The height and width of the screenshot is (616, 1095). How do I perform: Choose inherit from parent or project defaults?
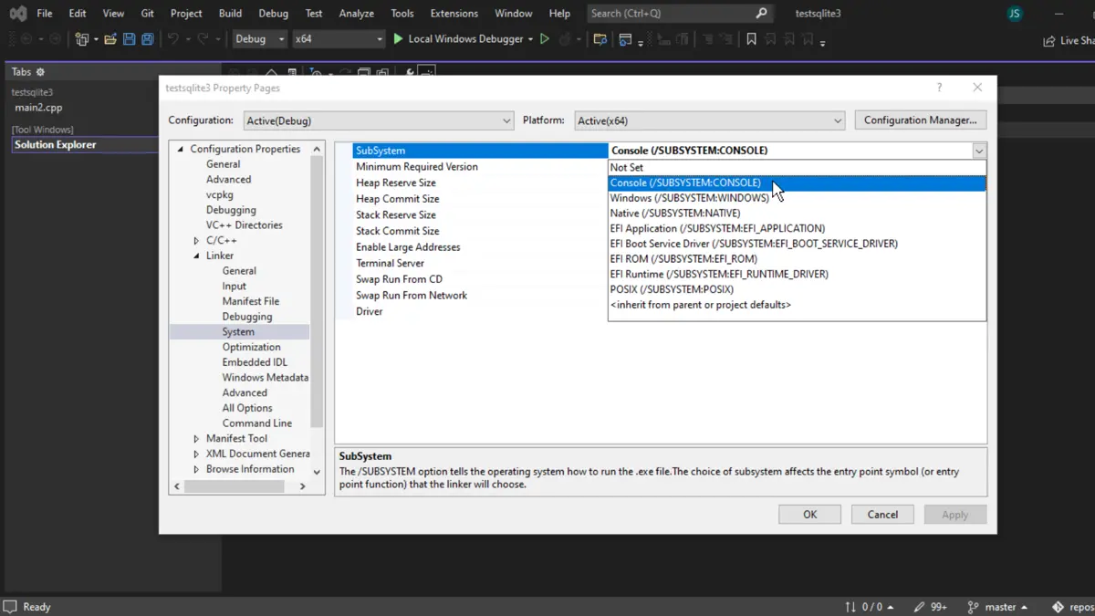(x=797, y=305)
